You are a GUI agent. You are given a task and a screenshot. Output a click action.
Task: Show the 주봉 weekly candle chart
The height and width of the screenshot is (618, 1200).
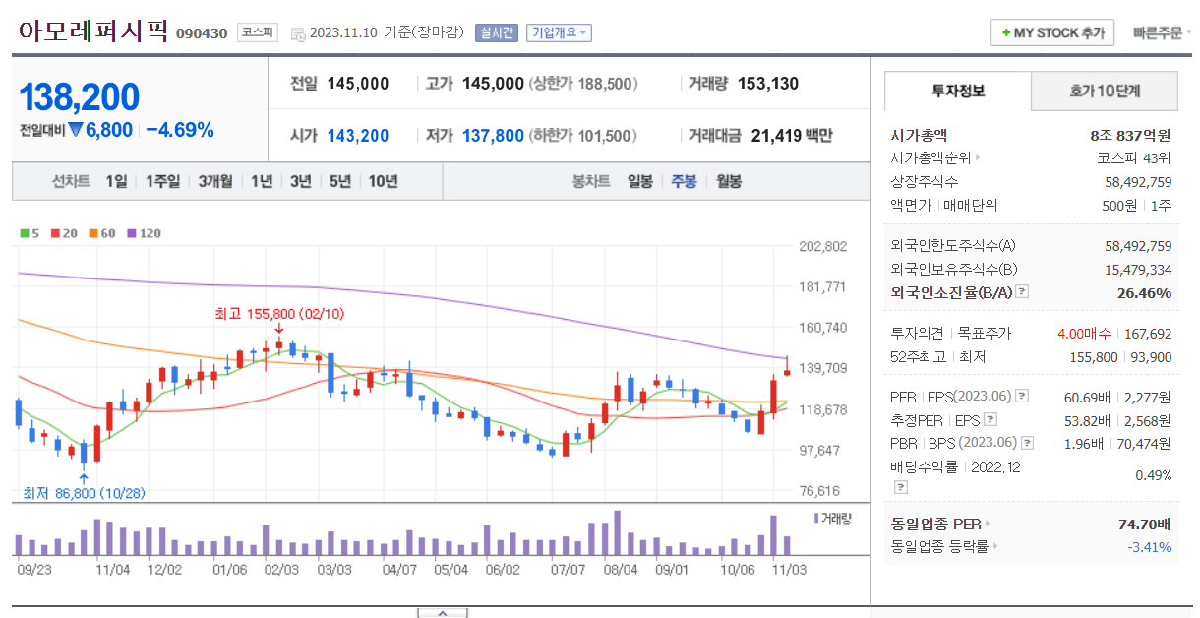(x=684, y=181)
